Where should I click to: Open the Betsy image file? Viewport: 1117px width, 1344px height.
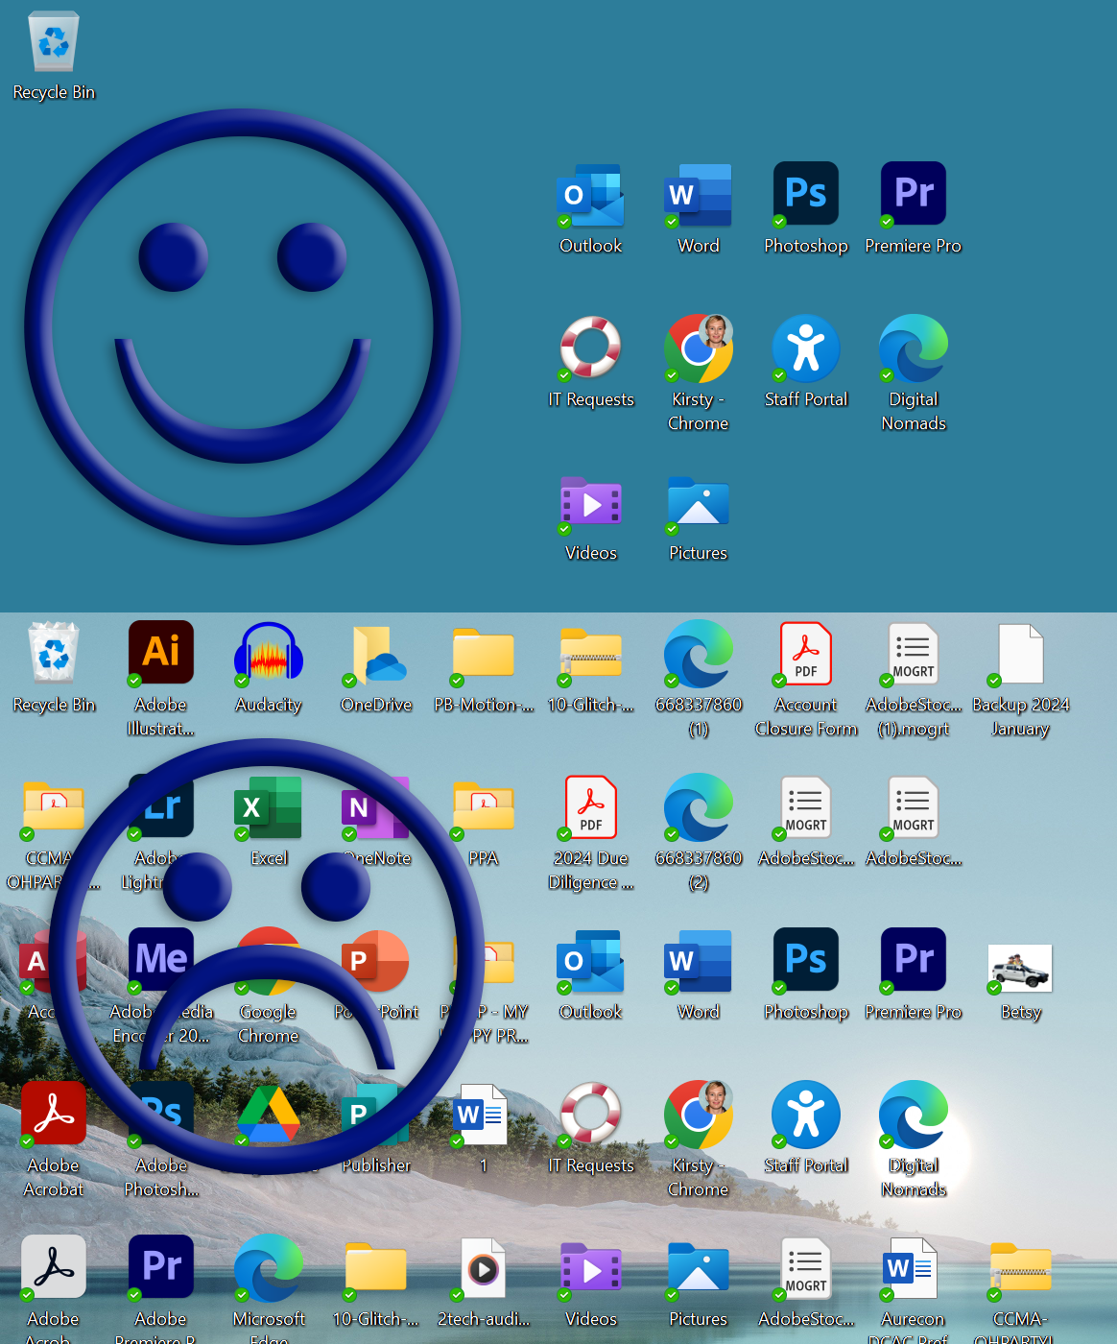pos(1019,968)
